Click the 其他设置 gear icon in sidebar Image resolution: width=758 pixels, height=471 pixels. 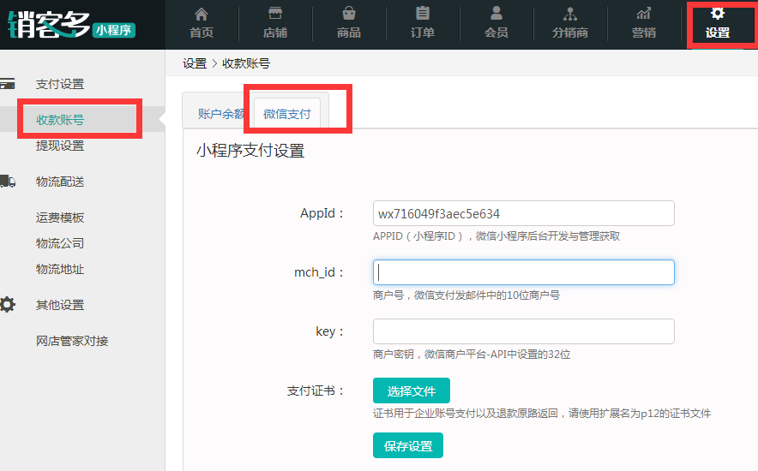click(7, 305)
